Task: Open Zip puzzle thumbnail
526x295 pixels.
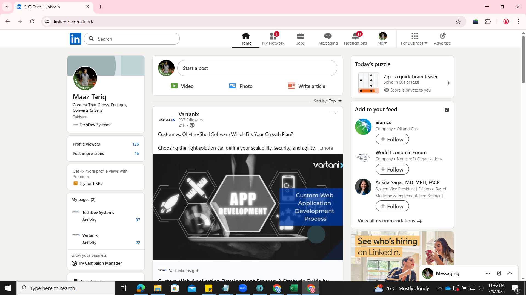Action: [x=368, y=83]
